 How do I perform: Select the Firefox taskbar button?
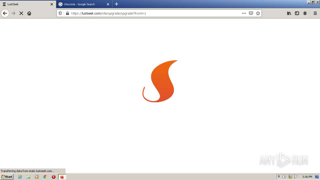(x=62, y=177)
